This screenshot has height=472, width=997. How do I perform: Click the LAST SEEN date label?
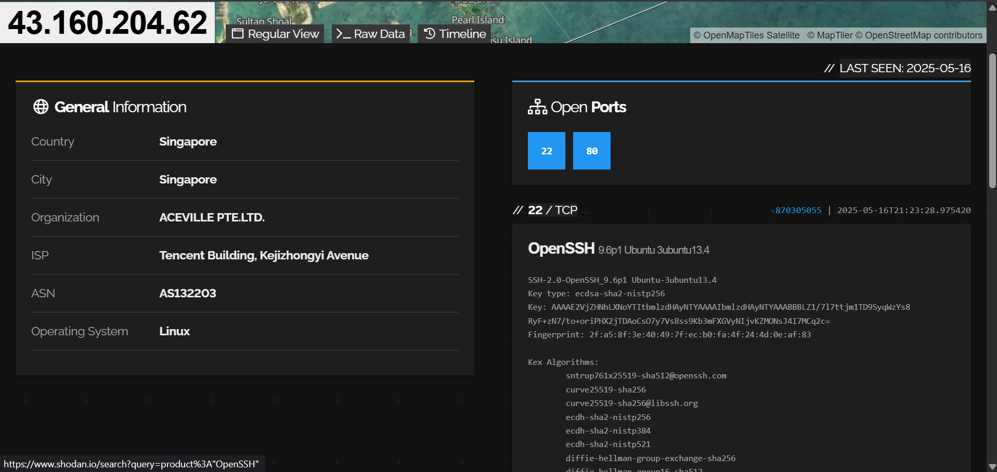point(904,68)
